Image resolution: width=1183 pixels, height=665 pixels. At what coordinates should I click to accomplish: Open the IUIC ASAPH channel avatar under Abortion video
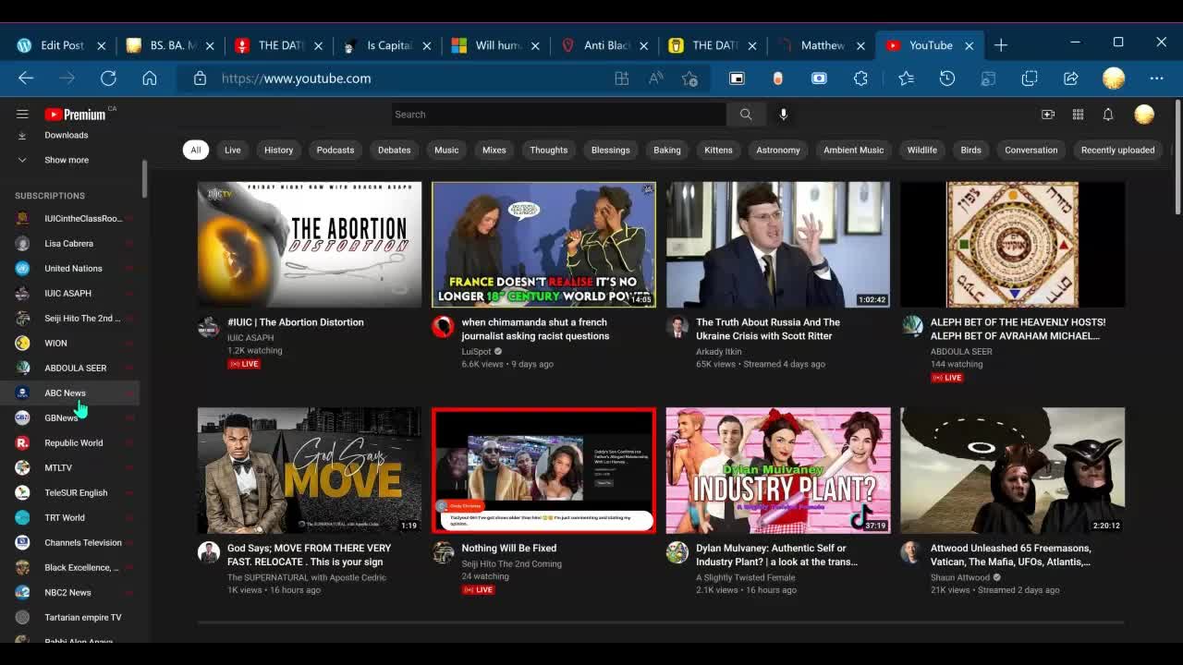(209, 327)
